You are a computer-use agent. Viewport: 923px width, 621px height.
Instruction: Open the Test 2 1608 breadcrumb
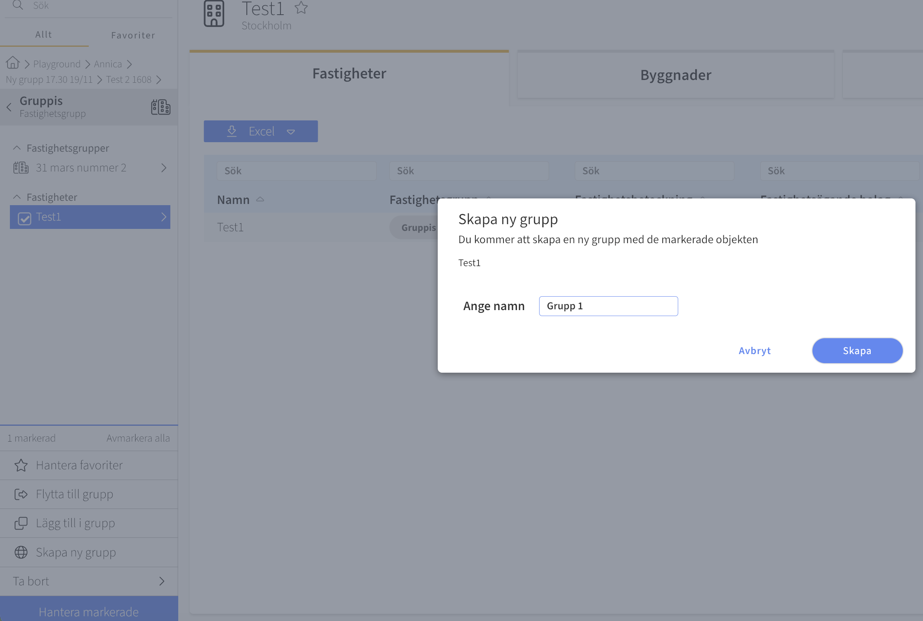click(x=129, y=80)
